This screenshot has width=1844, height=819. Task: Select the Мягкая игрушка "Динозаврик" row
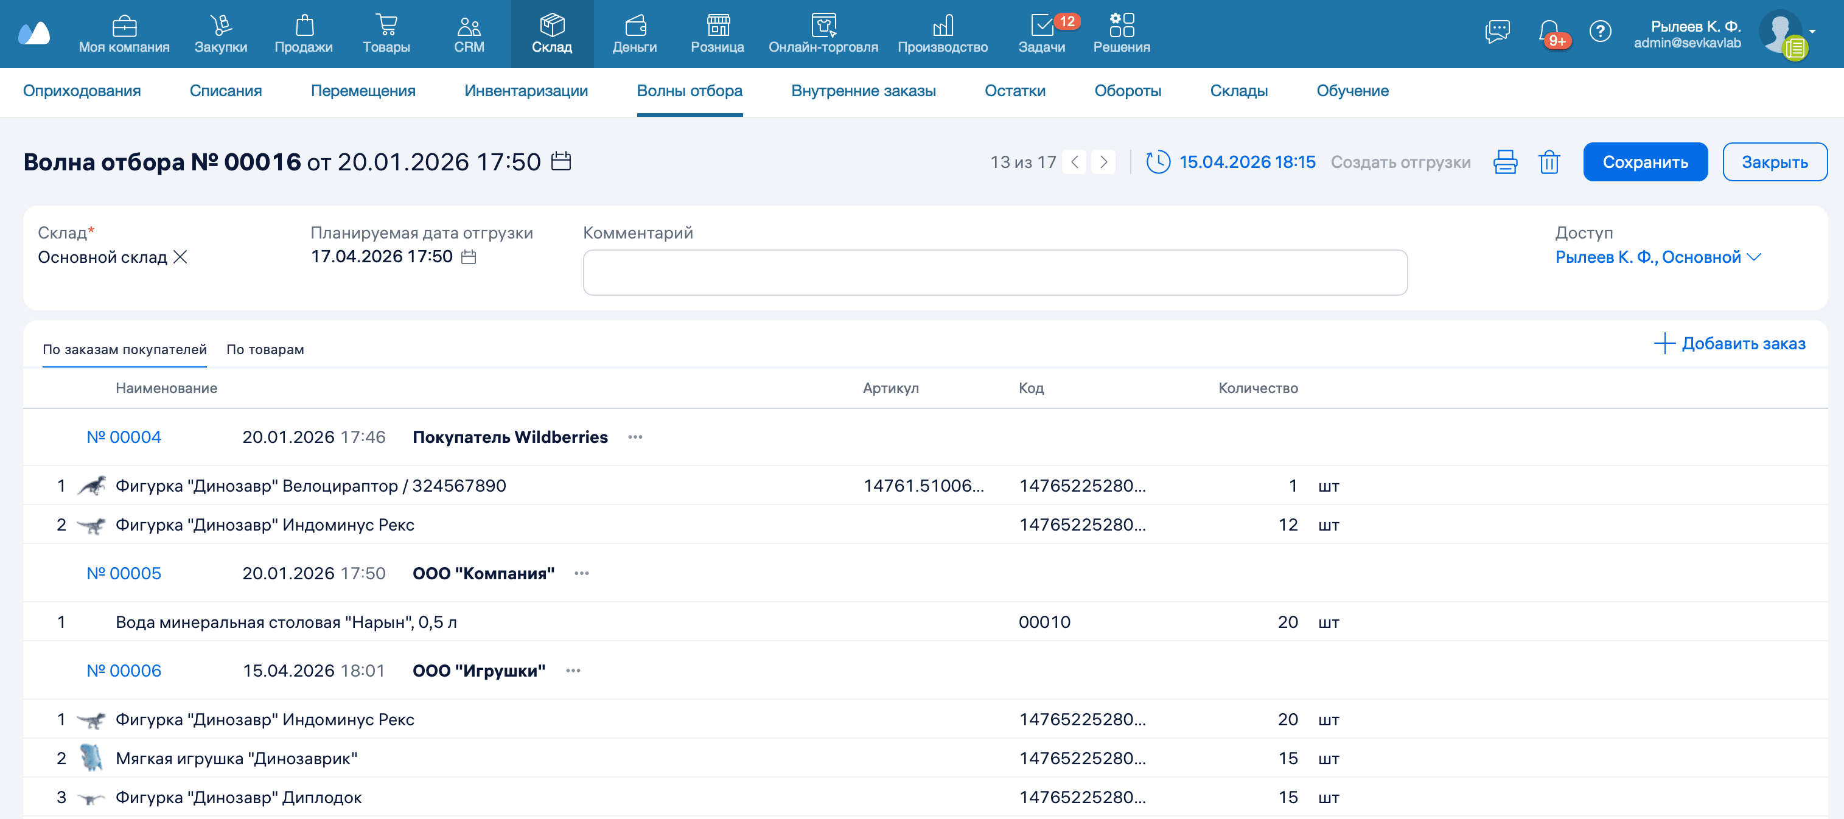[x=925, y=758]
